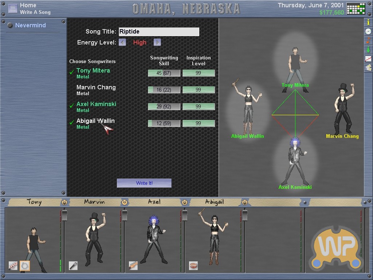The height and width of the screenshot is (280, 373).
Task: Deselect Tony Mitera as songwriter
Action: (93, 71)
